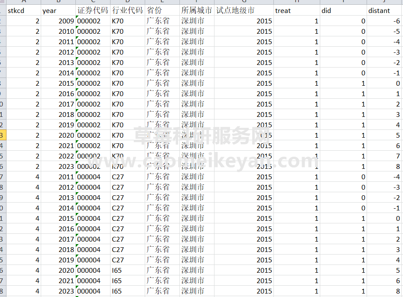The width and height of the screenshot is (403, 297).
Task: Select I65 cell in stkcd 4's 2023 row
Action: coord(127,291)
